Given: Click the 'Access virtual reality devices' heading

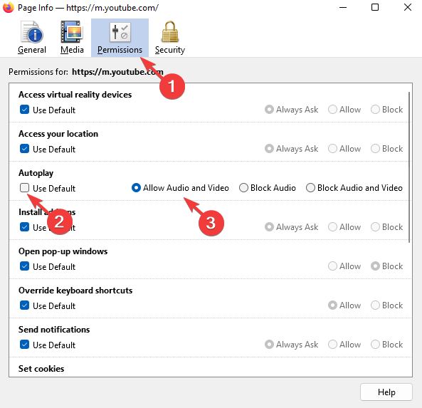Looking at the screenshot, I should (75, 95).
